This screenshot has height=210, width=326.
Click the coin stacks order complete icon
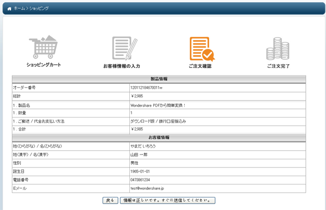[x=278, y=48]
